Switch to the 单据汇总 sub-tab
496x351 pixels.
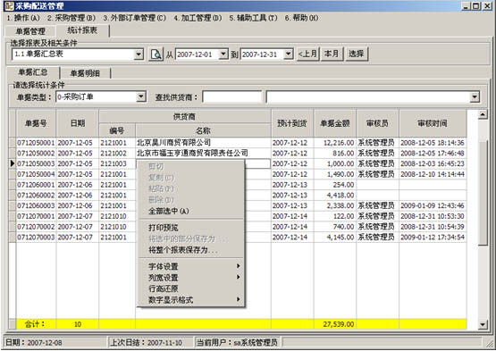(x=33, y=72)
